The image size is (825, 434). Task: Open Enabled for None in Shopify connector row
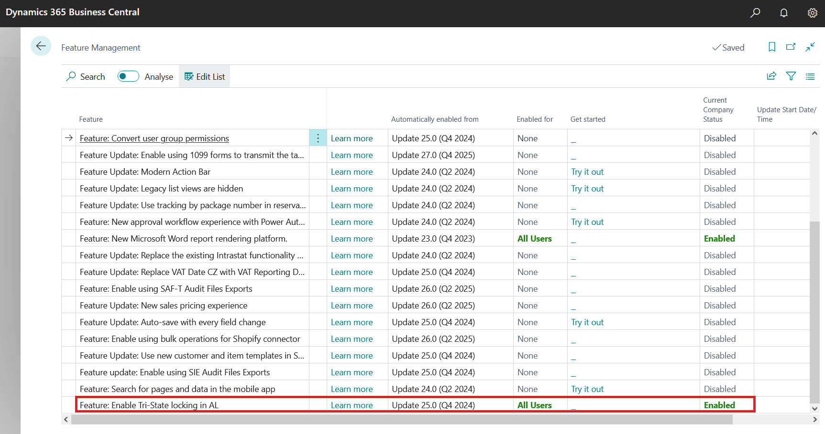(528, 339)
